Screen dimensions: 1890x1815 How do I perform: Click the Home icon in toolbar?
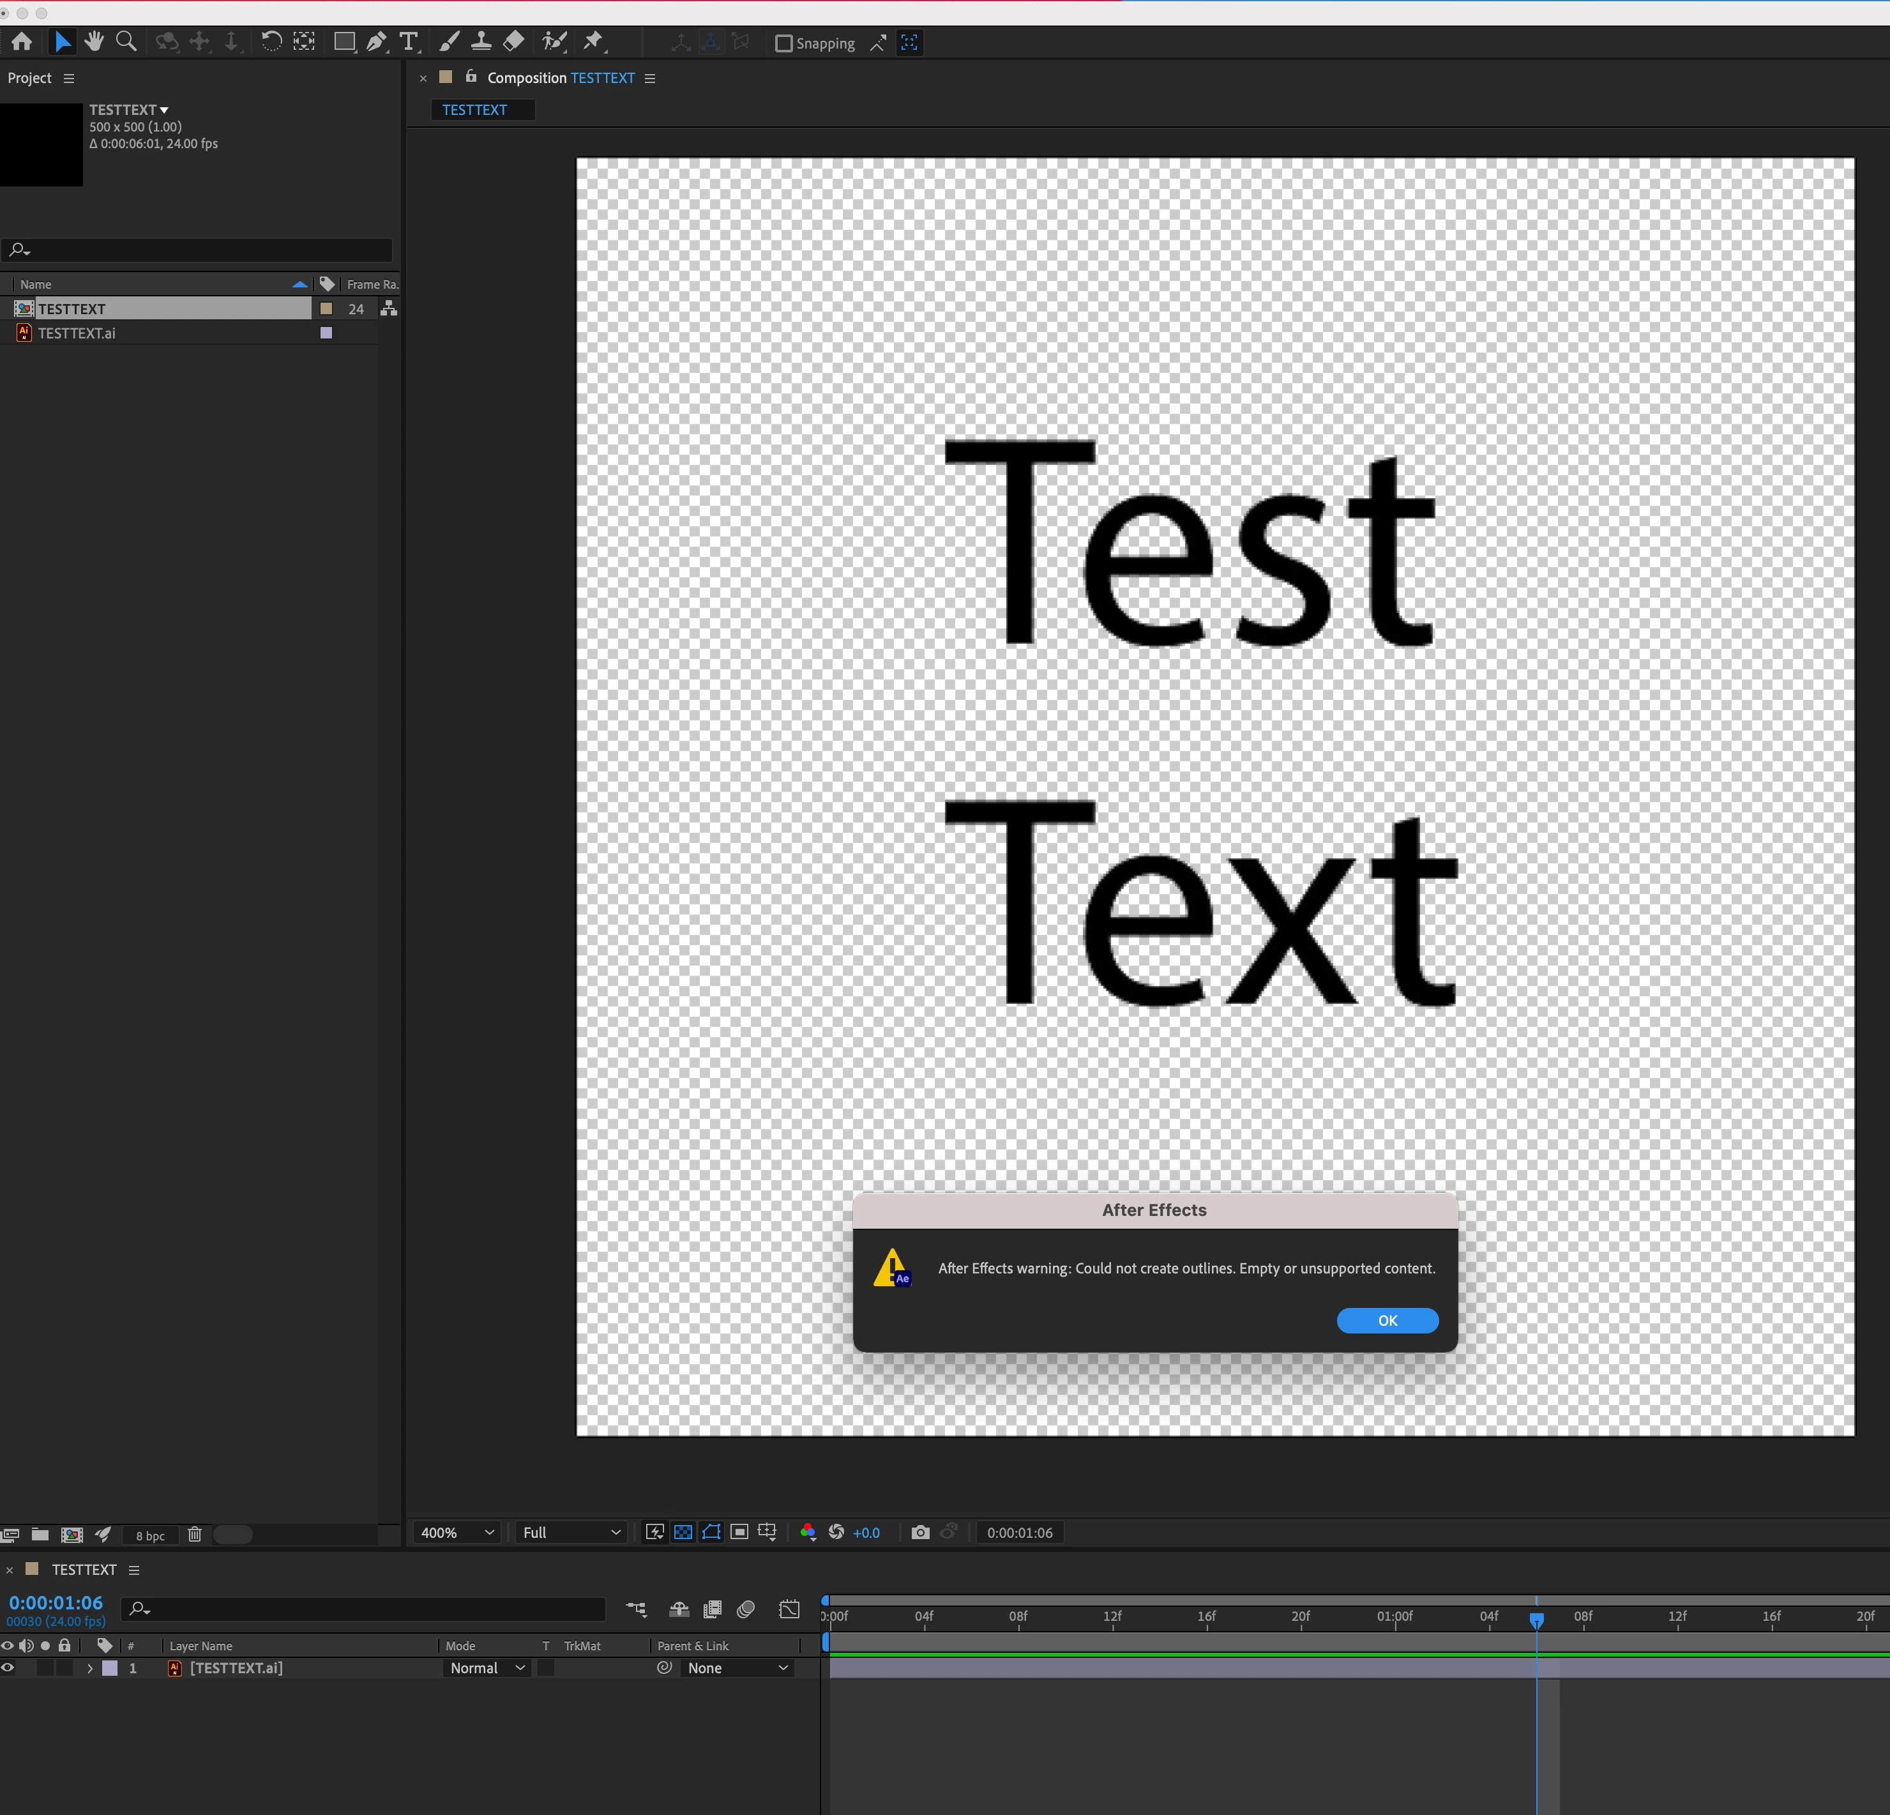21,42
